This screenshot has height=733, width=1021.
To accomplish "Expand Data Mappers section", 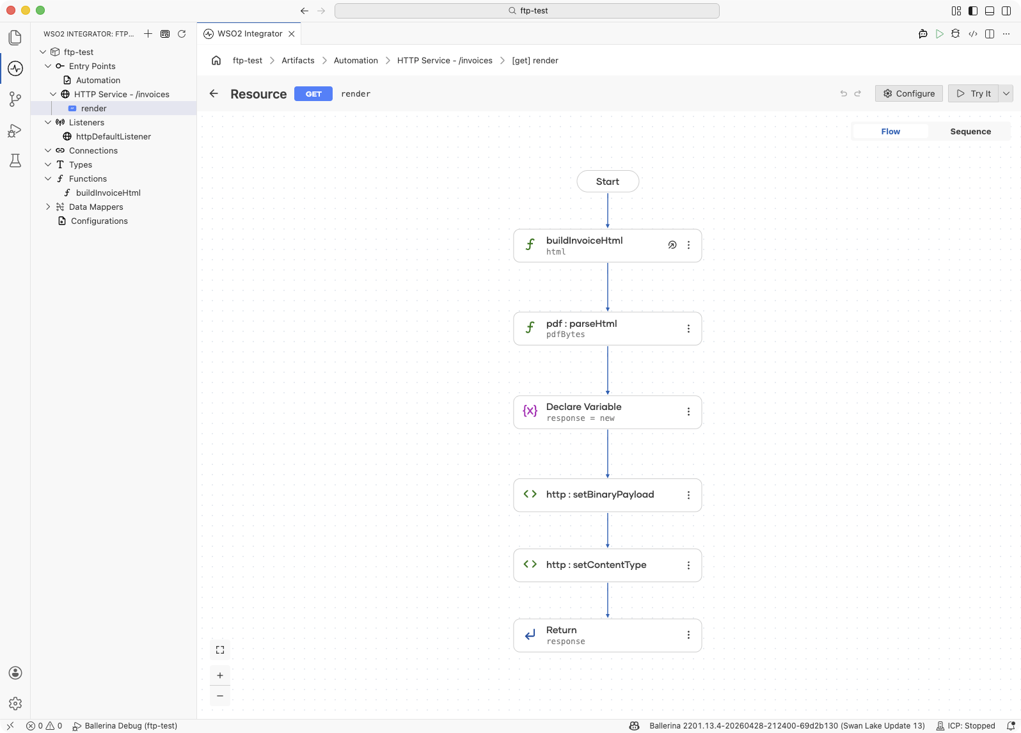I will [x=48, y=207].
